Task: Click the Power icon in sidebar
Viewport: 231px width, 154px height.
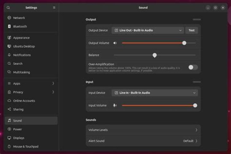Action: point(9,129)
